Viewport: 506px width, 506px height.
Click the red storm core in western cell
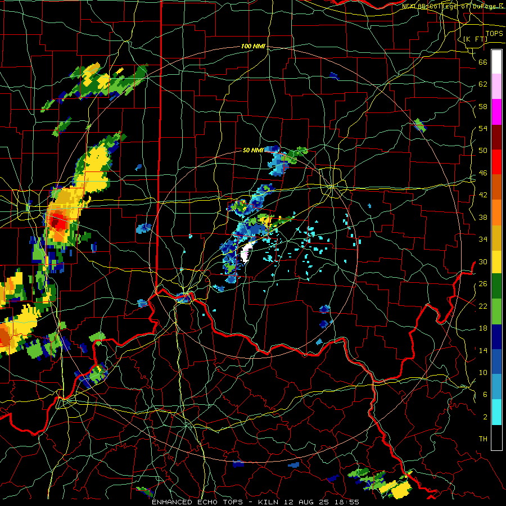(x=58, y=222)
